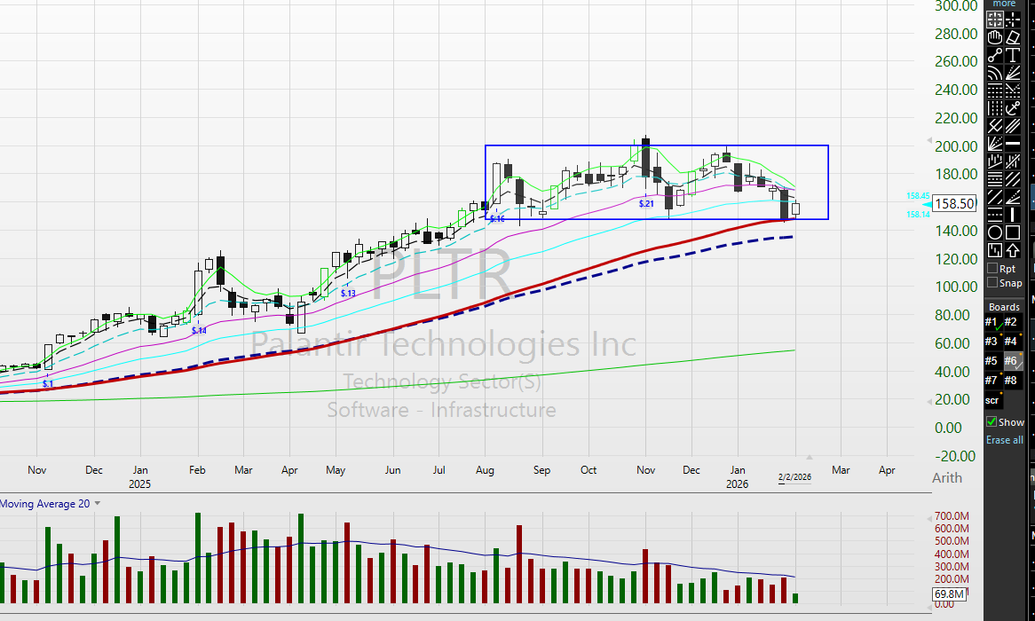
Task: Activate the hand pan tool
Action: (x=995, y=37)
